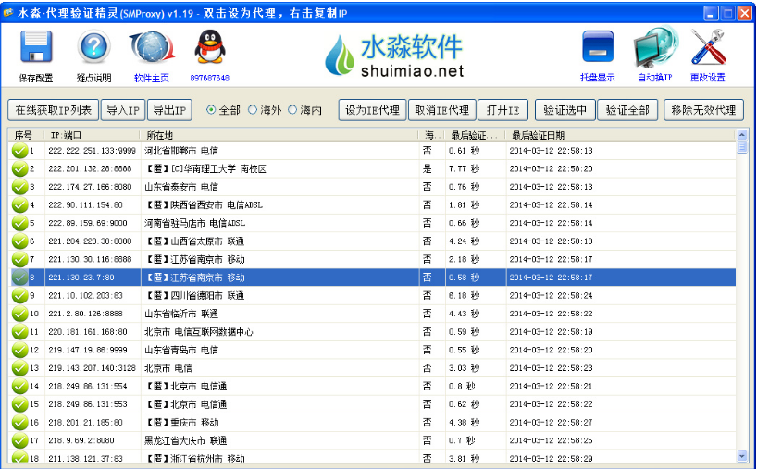Select proxy 221.2.80.126:8888
The image size is (757, 469).
(85, 314)
